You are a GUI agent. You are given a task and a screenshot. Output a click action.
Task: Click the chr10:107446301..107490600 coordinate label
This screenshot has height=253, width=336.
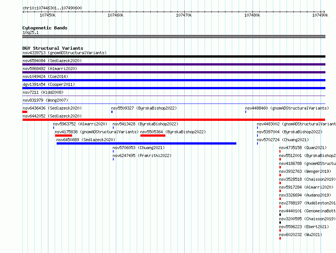tap(52, 8)
